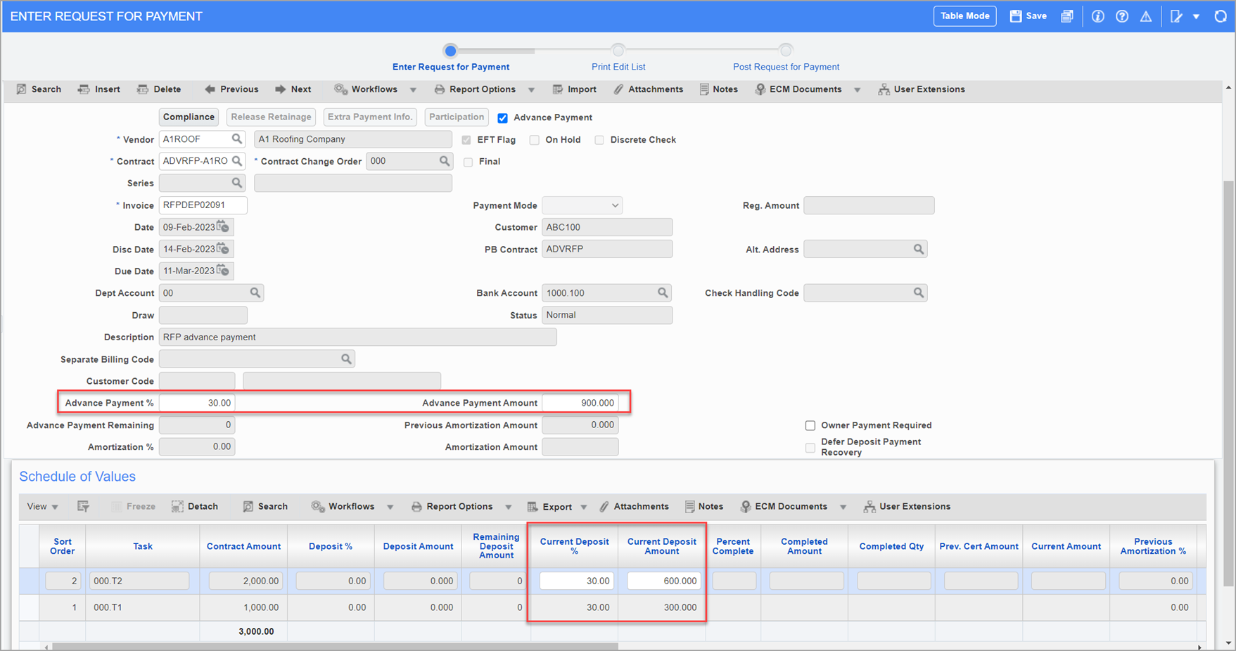The height and width of the screenshot is (651, 1236).
Task: Expand the Export dropdown arrow
Action: [x=583, y=507]
